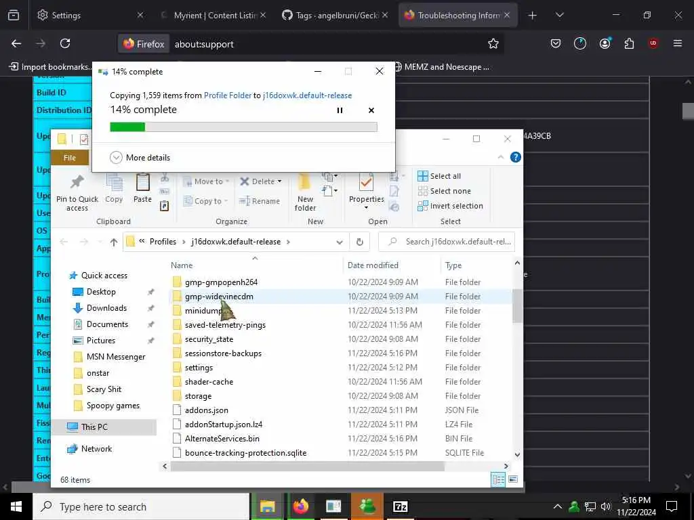Viewport: 694px width, 520px height.
Task: Select bounce-tracking-protection.sqlite file
Action: [245, 453]
